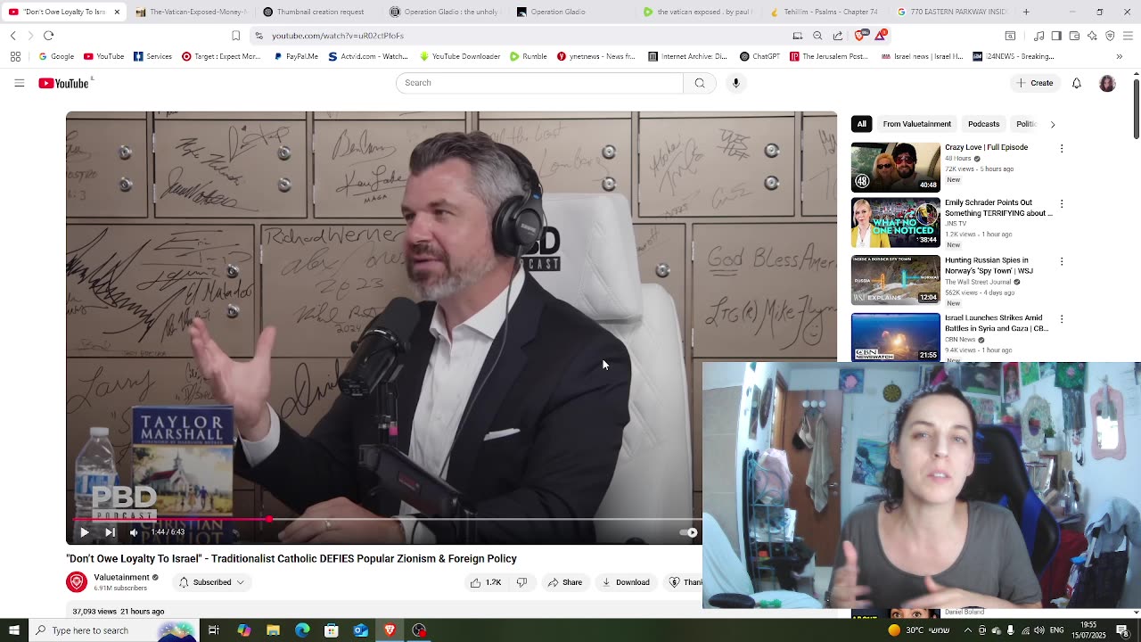Open the browser share icon

tap(838, 36)
